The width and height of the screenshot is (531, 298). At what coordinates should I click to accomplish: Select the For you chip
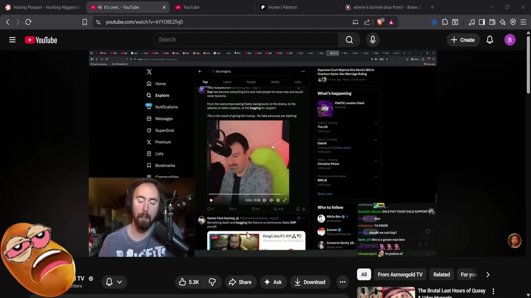pyautogui.click(x=468, y=274)
